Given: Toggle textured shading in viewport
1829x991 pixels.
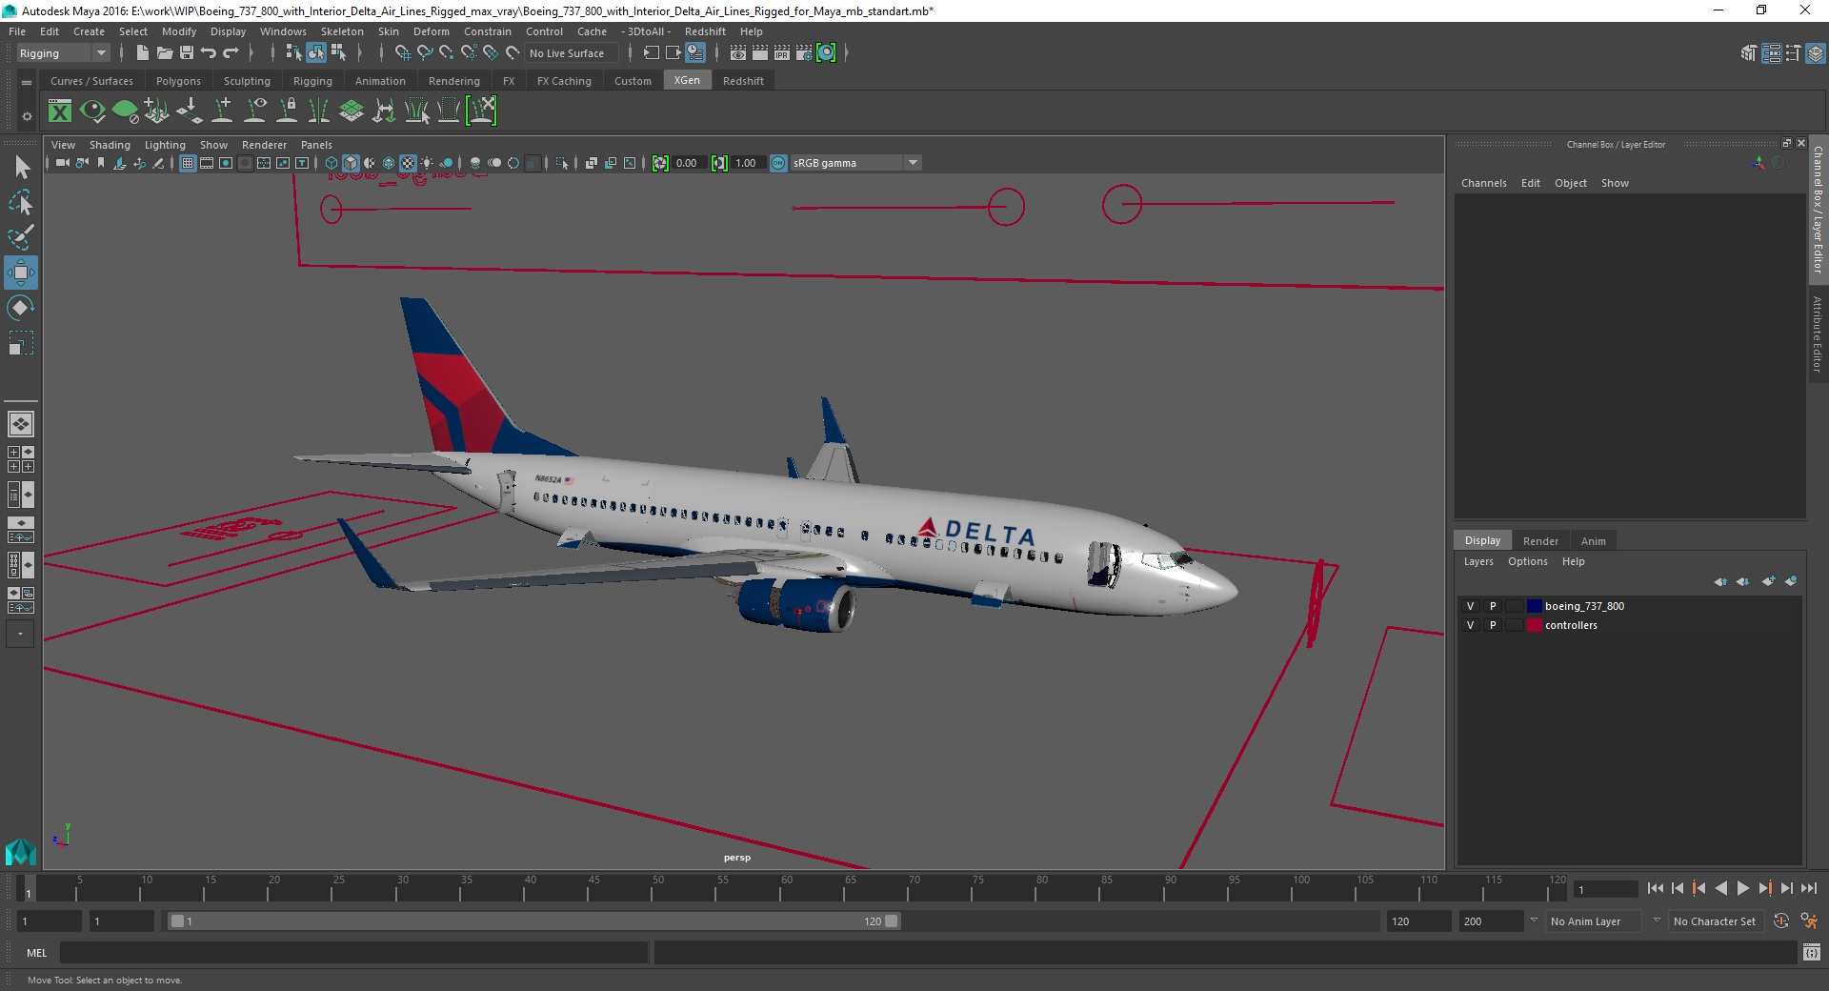Looking at the screenshot, I should [x=408, y=163].
